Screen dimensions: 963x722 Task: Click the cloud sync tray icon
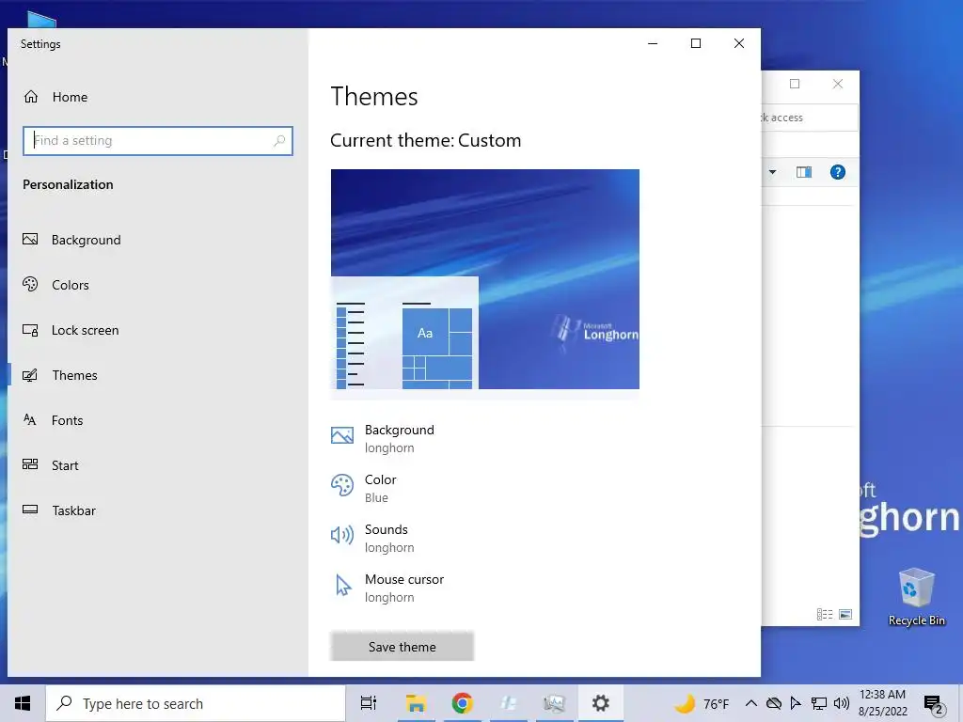[x=774, y=703]
